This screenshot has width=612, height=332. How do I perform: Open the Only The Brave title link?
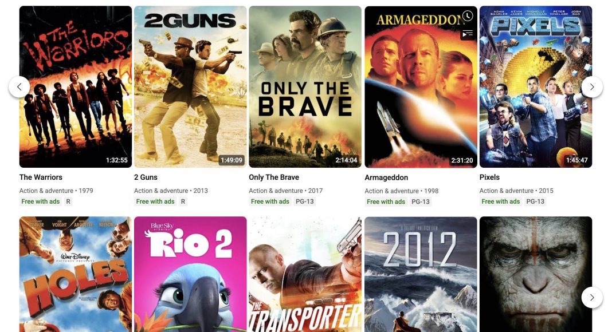[x=274, y=177]
